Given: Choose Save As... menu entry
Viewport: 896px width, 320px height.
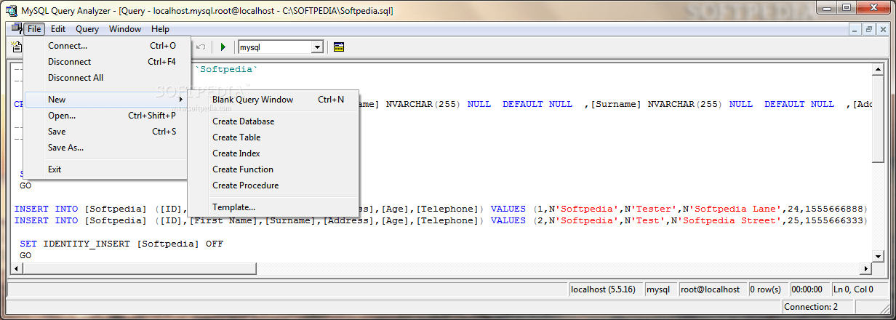Looking at the screenshot, I should click(x=107, y=148).
